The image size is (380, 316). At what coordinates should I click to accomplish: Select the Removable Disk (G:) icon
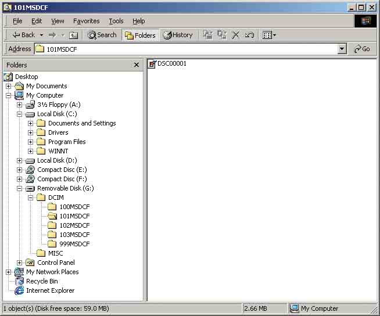30,189
